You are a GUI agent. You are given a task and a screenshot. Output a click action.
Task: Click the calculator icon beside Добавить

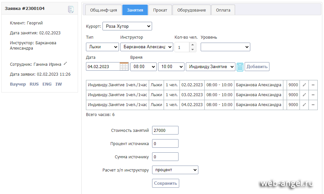pos(240,67)
